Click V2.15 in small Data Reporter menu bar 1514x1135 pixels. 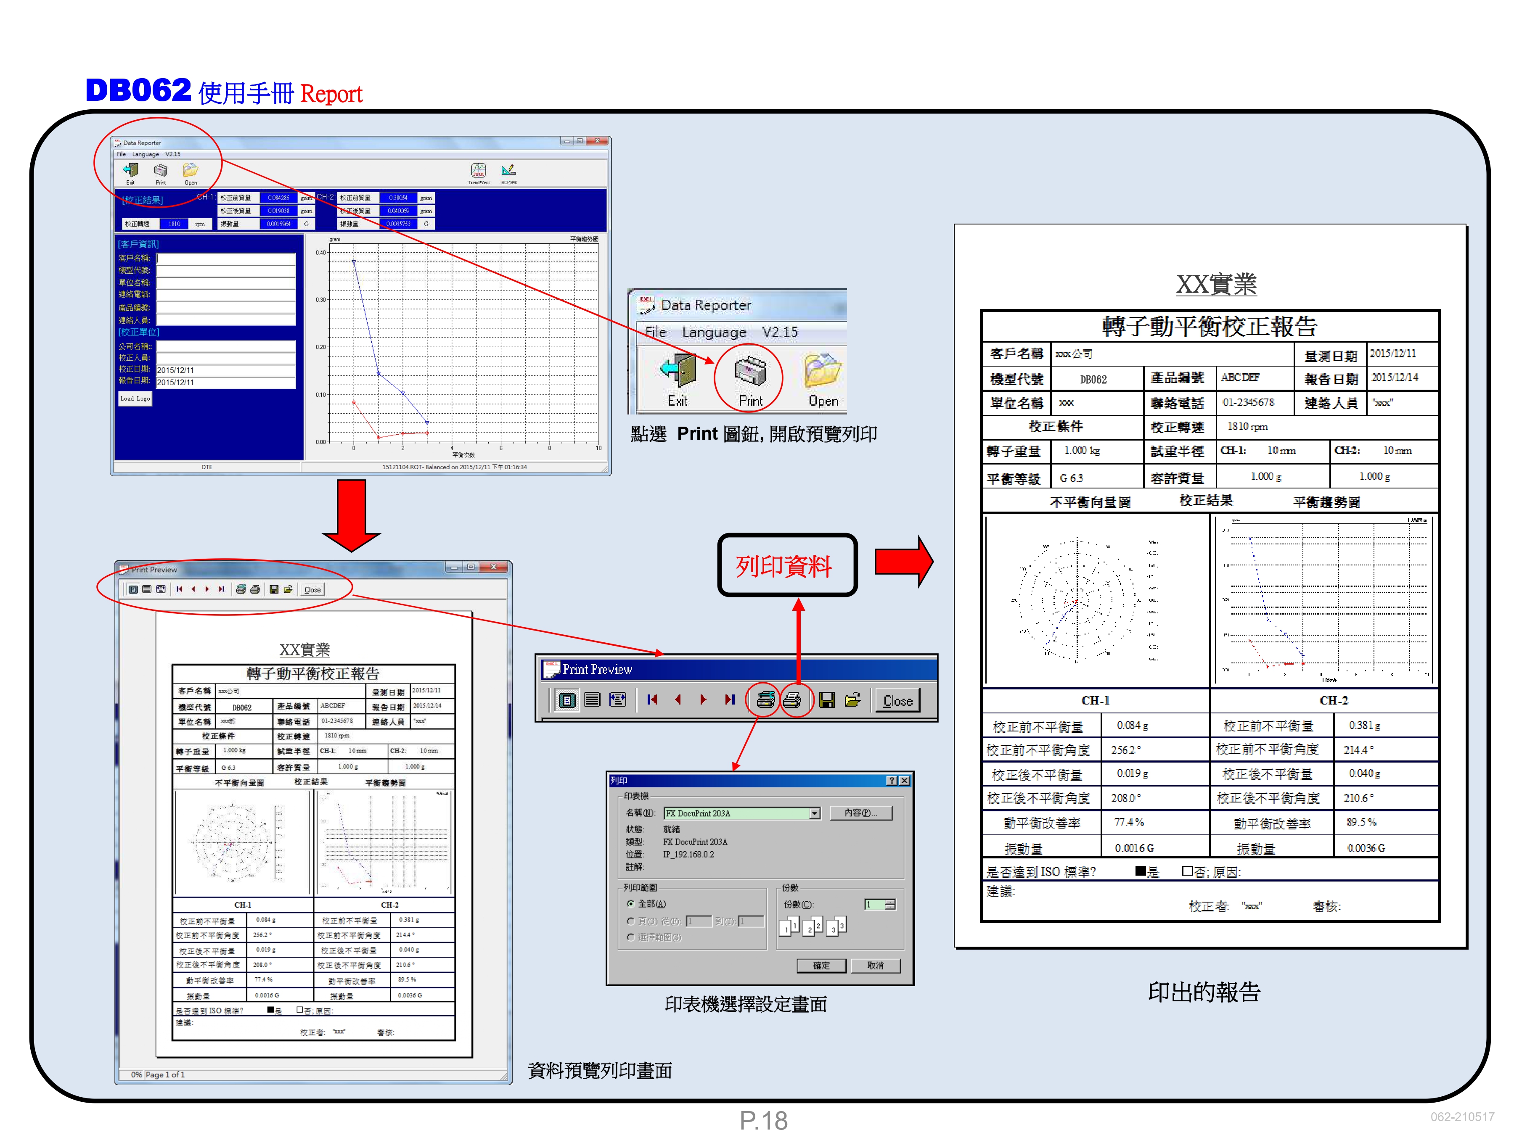[x=173, y=155]
